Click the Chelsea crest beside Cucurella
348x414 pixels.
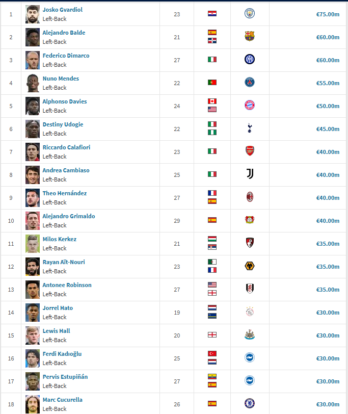point(250,403)
